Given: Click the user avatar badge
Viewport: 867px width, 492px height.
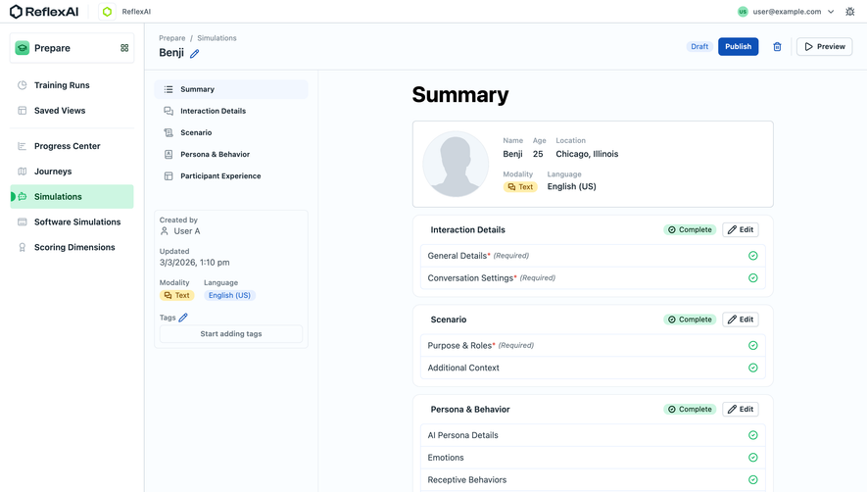Looking at the screenshot, I should pyautogui.click(x=743, y=12).
